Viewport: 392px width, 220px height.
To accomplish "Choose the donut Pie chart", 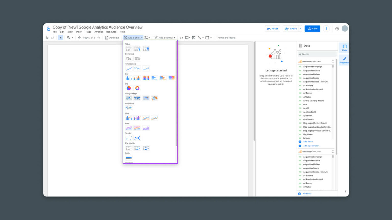I will [x=137, y=88].
